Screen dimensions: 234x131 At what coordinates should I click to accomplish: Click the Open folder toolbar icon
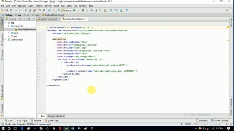[x=3, y=11]
